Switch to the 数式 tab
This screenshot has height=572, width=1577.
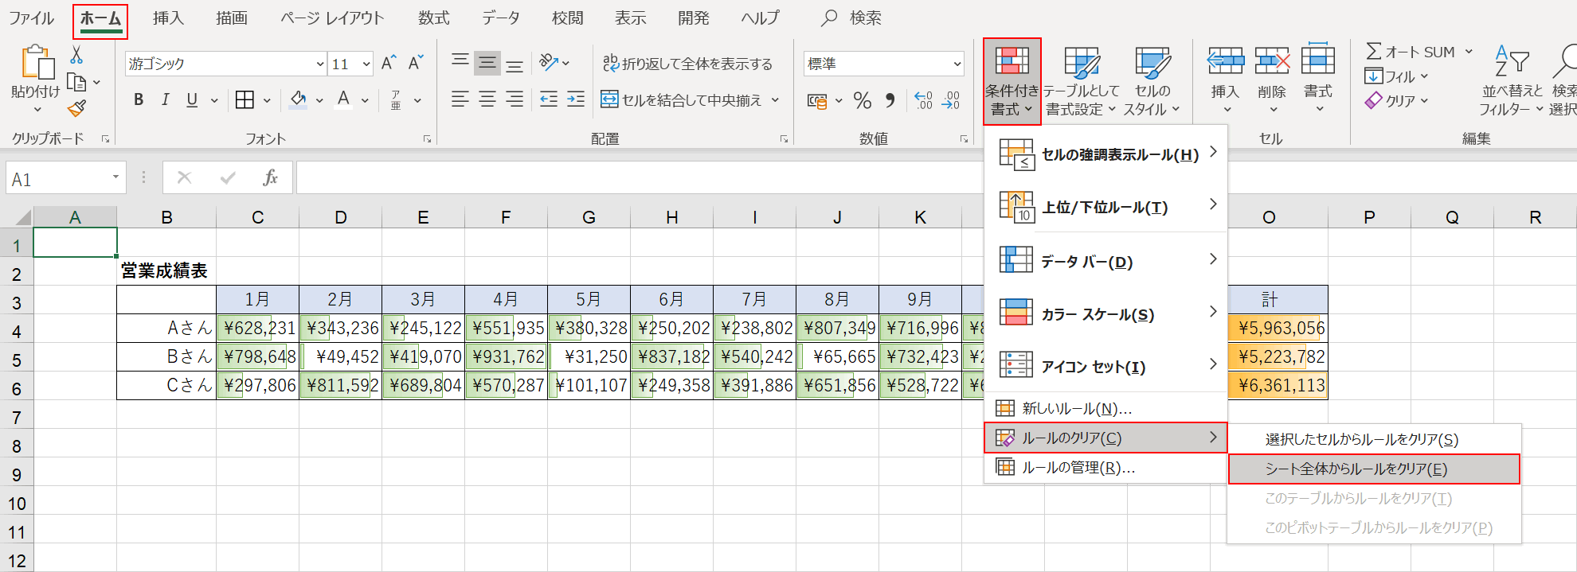click(x=434, y=18)
